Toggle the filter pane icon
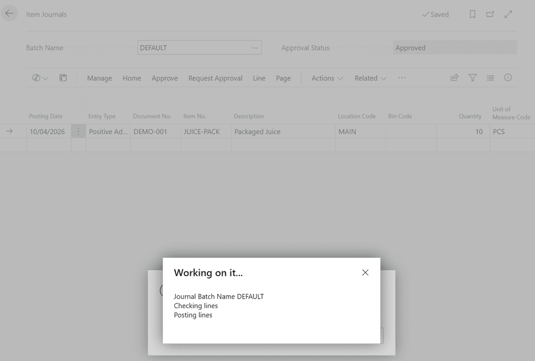 pyautogui.click(x=472, y=78)
